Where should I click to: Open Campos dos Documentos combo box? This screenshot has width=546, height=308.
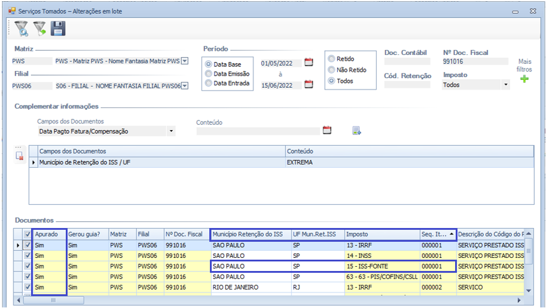click(x=172, y=131)
